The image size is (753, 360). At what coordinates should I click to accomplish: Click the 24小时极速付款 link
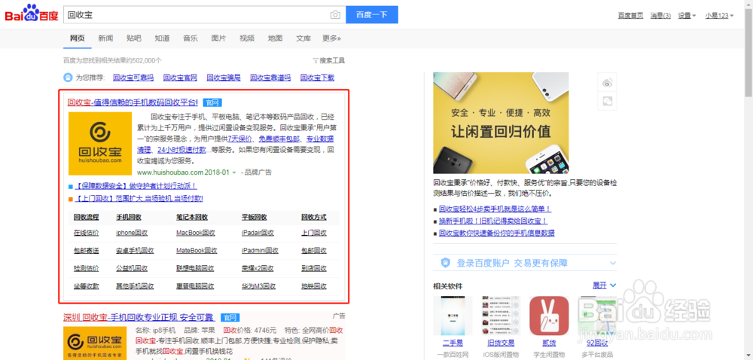pos(181,149)
